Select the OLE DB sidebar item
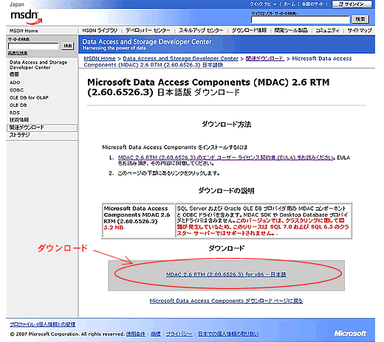Screen dimensions: 384x342 (18, 105)
